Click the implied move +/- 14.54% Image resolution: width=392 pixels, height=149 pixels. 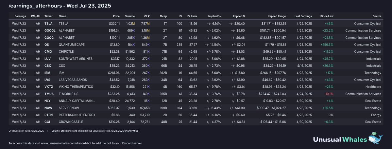(x=213, y=45)
